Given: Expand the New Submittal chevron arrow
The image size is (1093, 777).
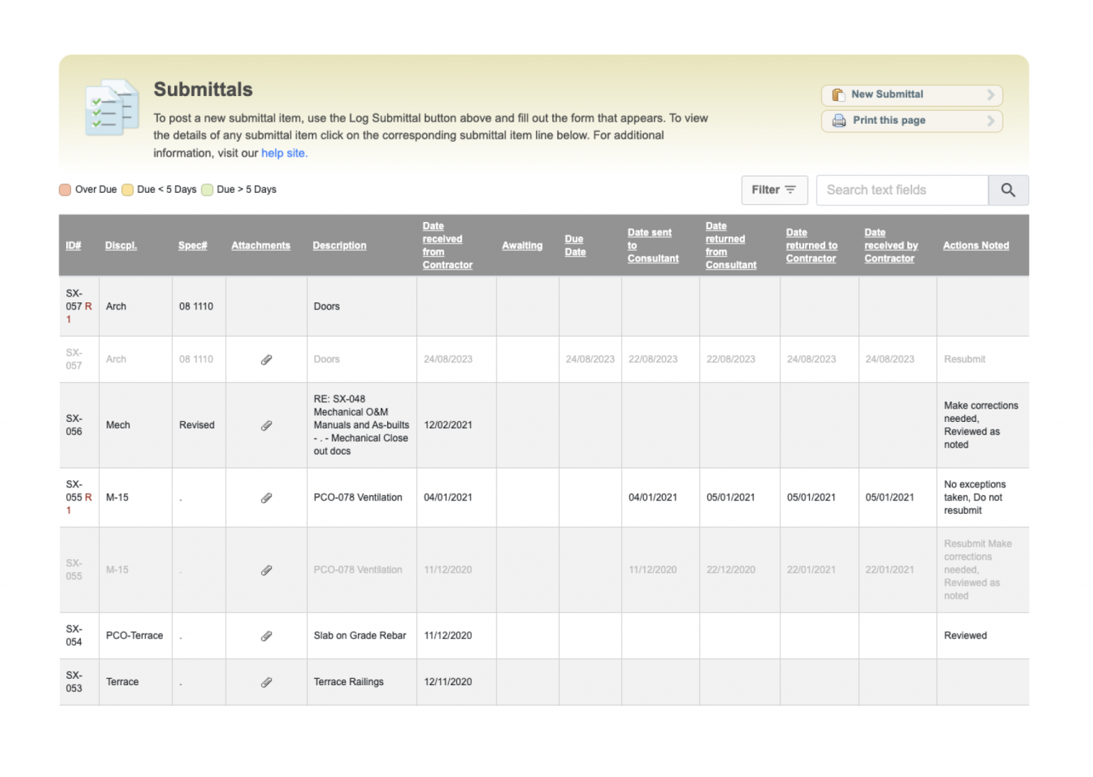Looking at the screenshot, I should click(990, 95).
